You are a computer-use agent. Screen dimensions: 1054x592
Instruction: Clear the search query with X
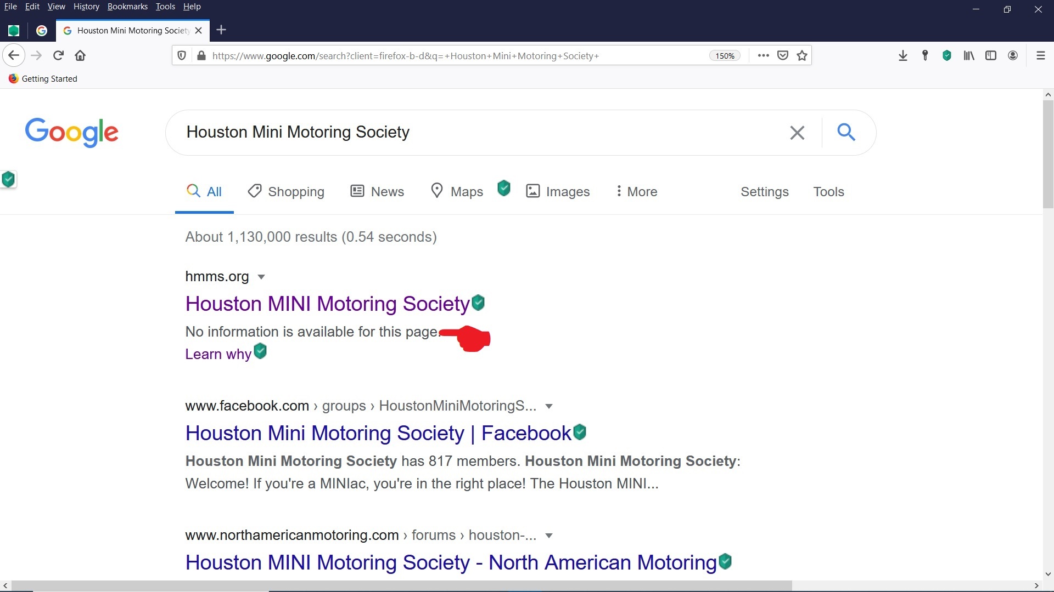(797, 132)
